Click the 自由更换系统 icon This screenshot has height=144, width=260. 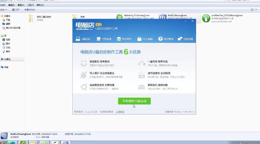point(84,87)
